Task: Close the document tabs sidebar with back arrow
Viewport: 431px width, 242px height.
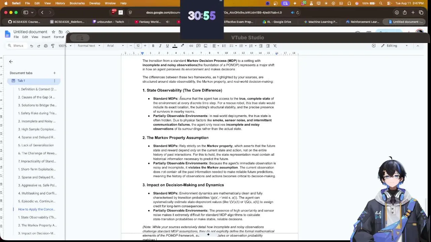Action: [11, 62]
